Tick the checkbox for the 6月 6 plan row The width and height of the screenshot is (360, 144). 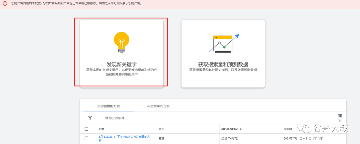click(x=86, y=138)
